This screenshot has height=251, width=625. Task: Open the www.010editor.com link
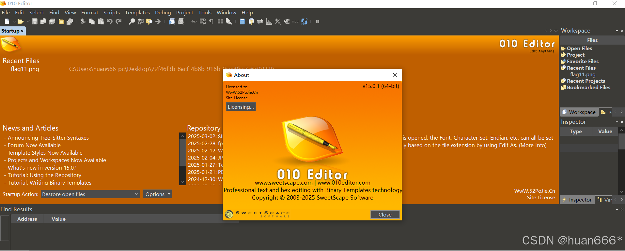[x=344, y=183]
